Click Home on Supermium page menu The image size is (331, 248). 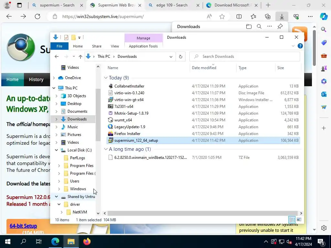(x=13, y=79)
